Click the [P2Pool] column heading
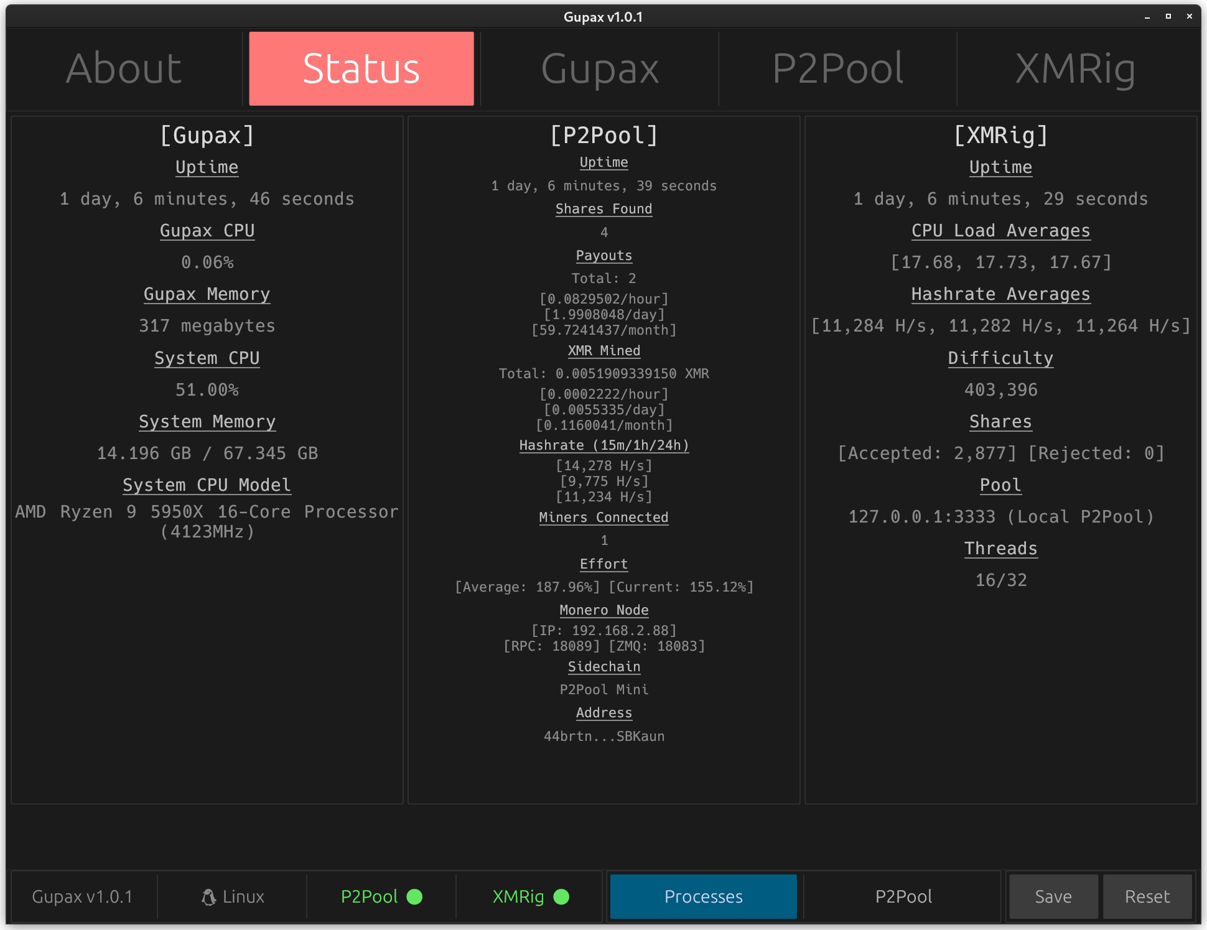Image resolution: width=1207 pixels, height=930 pixels. point(604,135)
